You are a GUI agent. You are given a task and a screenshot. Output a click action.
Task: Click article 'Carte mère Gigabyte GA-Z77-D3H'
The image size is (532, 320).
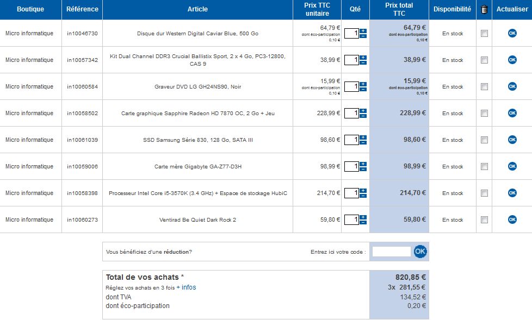tap(198, 166)
